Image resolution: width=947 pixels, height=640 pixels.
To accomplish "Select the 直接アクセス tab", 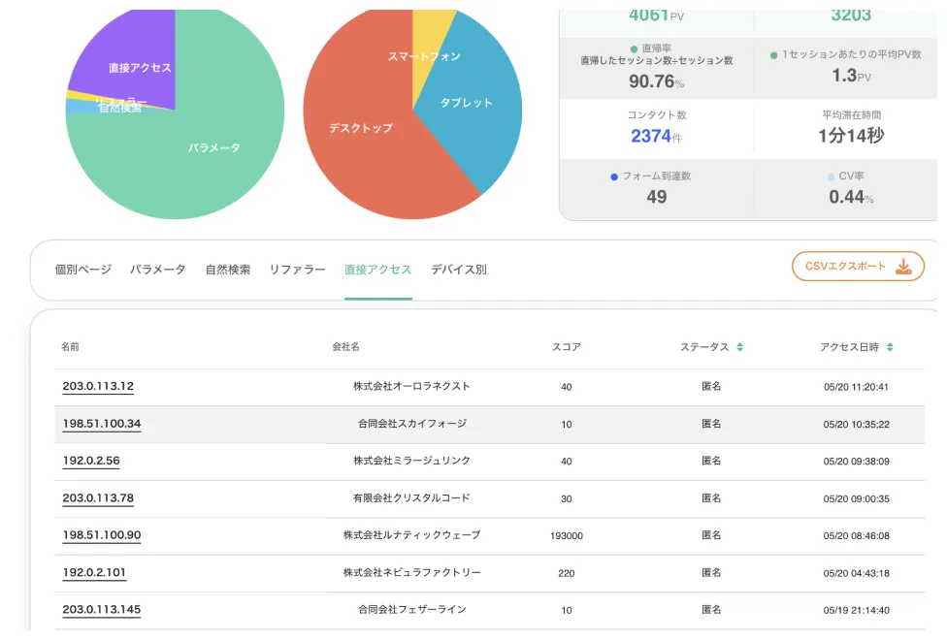I will click(378, 270).
